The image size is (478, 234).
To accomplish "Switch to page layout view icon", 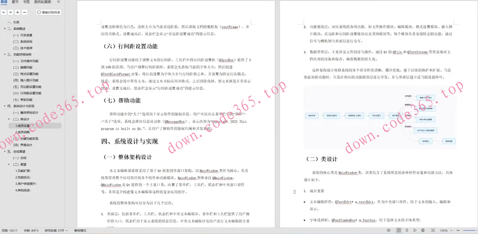I will click(399, 230).
